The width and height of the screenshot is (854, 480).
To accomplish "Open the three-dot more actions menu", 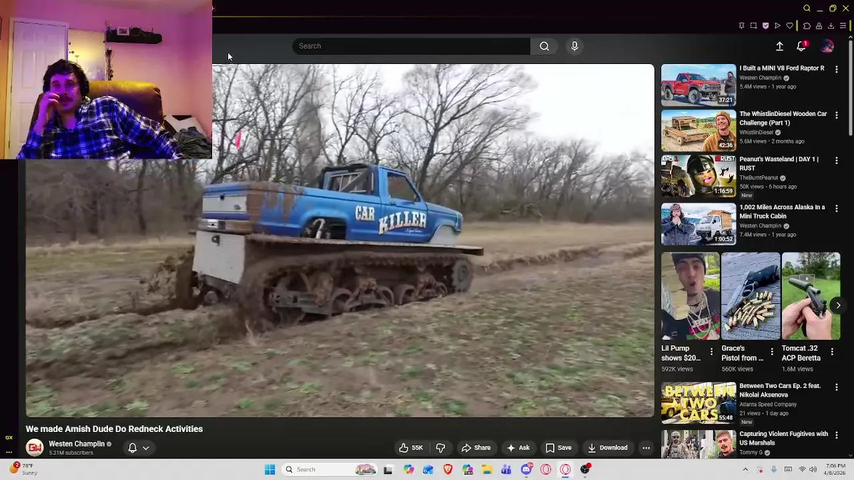I will pyautogui.click(x=646, y=448).
